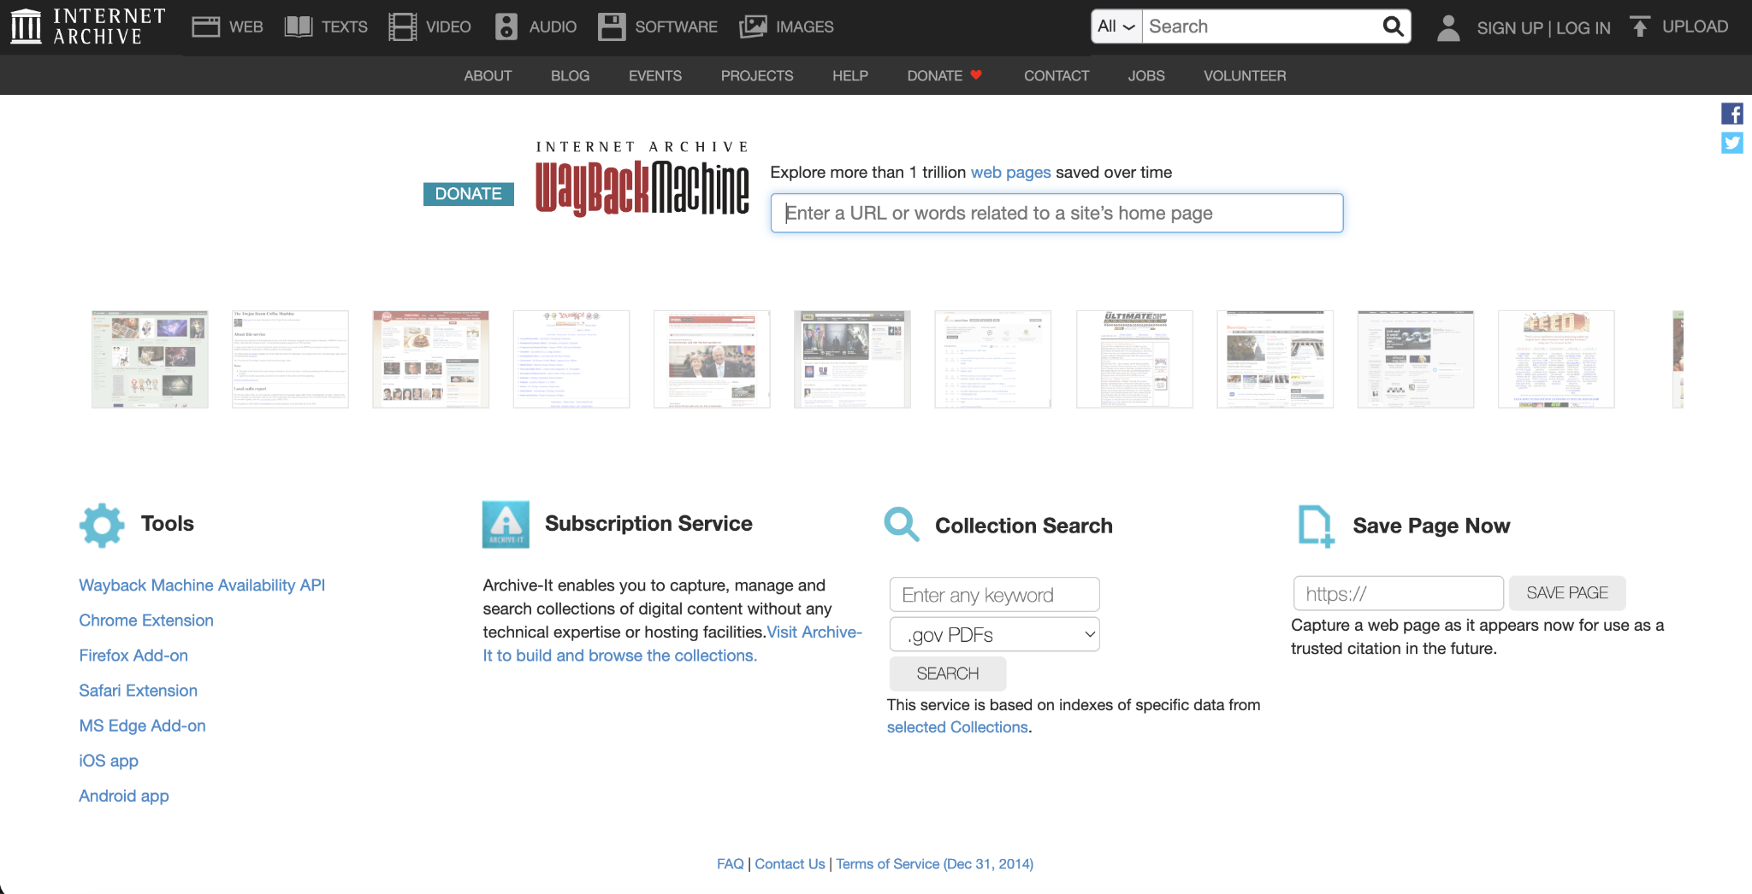Click the Internet Archive logo icon
1752x894 pixels.
click(26, 26)
